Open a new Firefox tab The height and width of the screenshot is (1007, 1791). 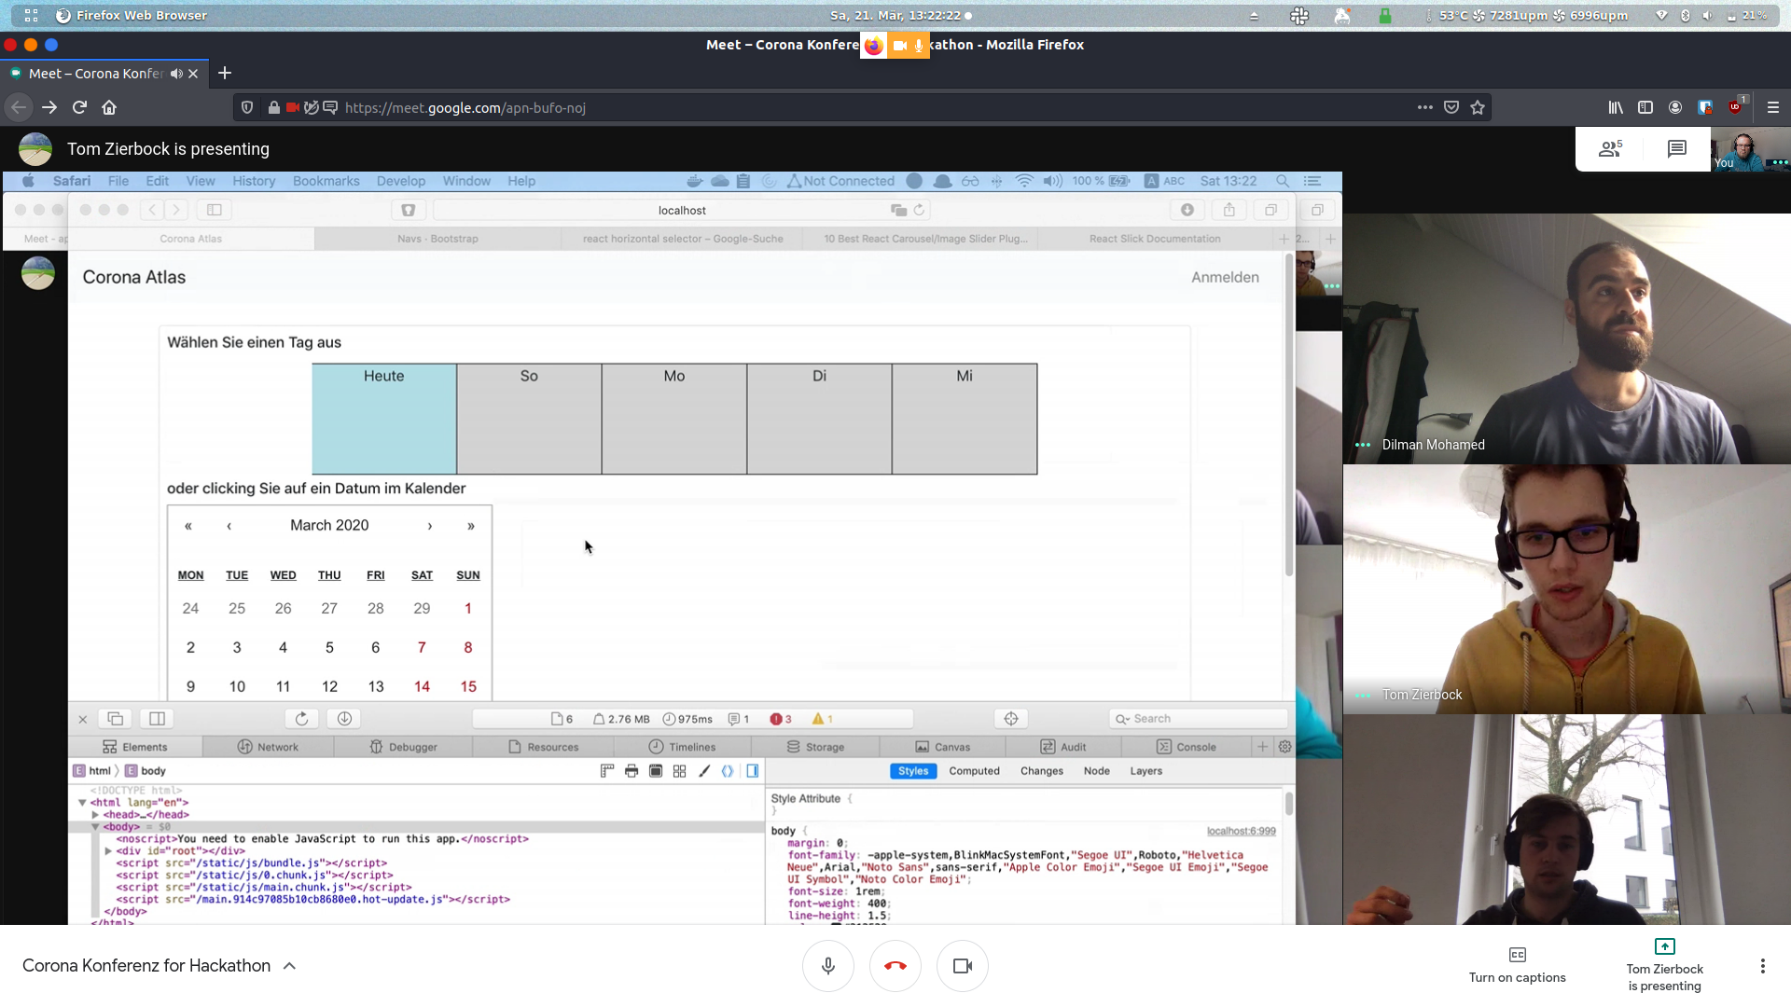(x=224, y=73)
